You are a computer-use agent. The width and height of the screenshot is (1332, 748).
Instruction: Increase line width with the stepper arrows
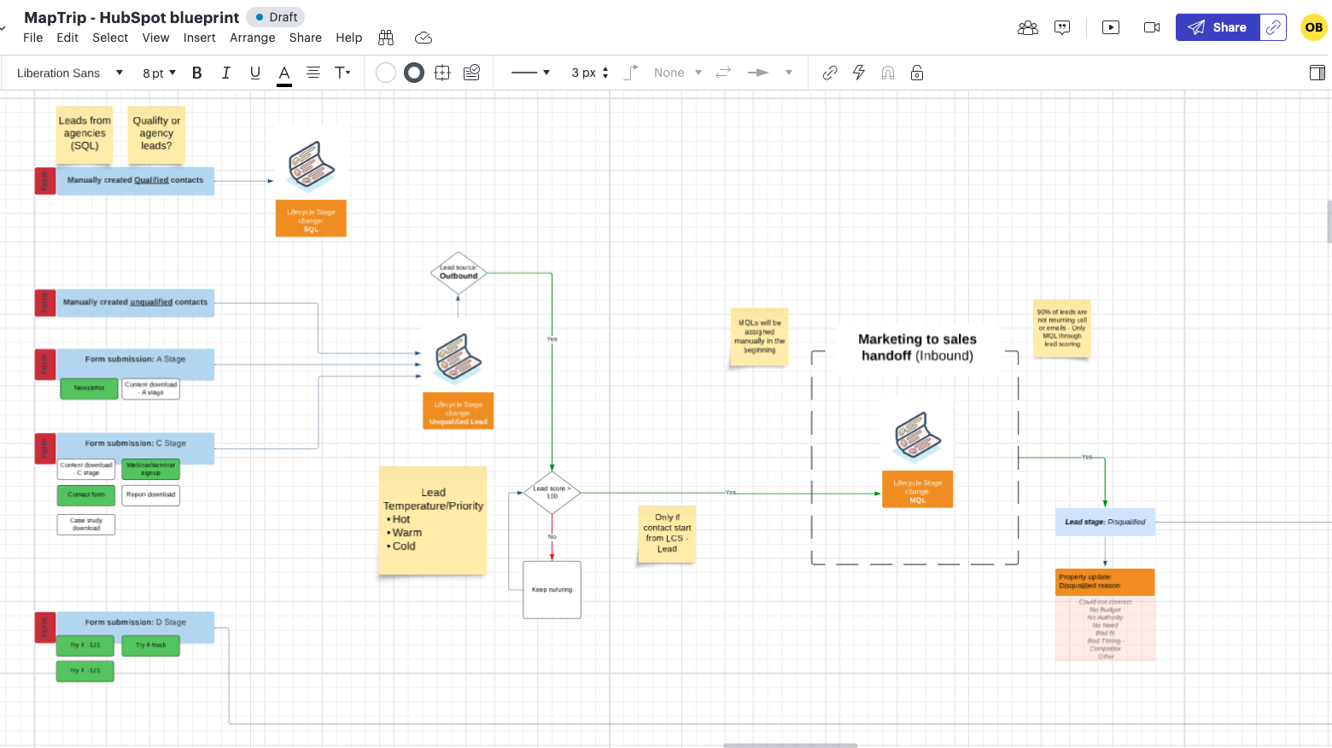pos(605,69)
